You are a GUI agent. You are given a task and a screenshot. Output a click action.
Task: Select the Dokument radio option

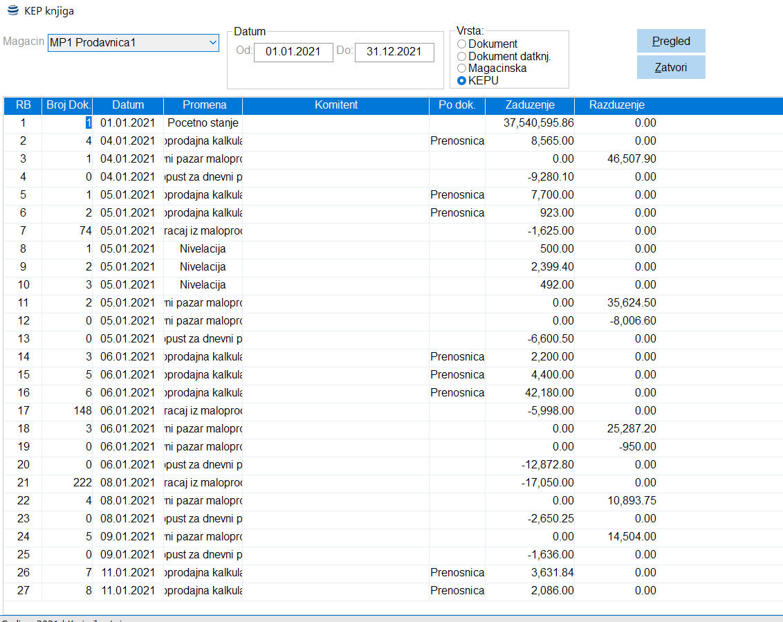click(x=461, y=44)
